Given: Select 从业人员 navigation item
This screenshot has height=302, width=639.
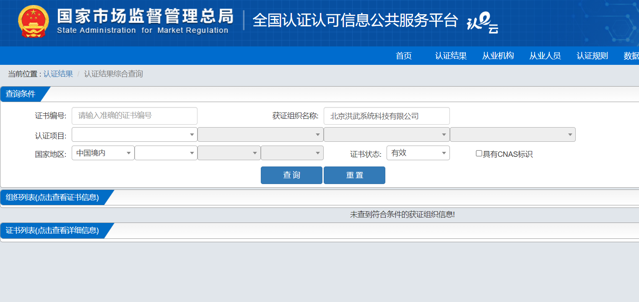Looking at the screenshot, I should coord(545,56).
